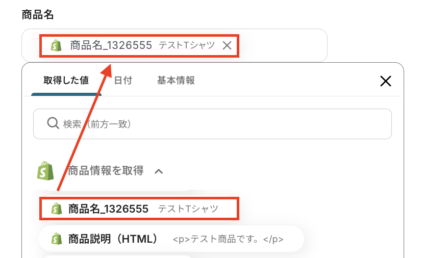Viewport: 448px width, 258px height.
Task: Pick the 商品説明（HTML） value
Action: pyautogui.click(x=113, y=239)
